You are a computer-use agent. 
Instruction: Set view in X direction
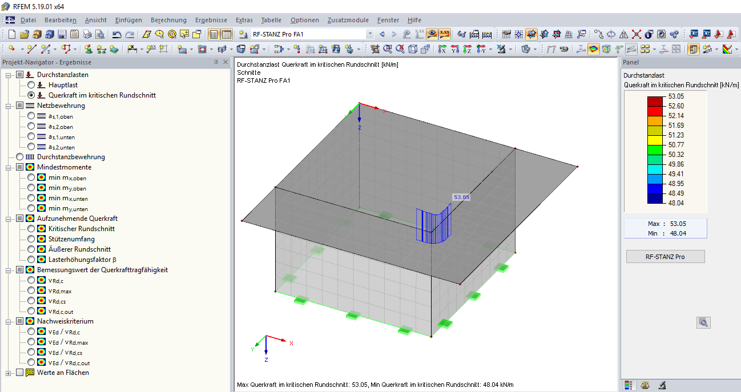(x=442, y=49)
